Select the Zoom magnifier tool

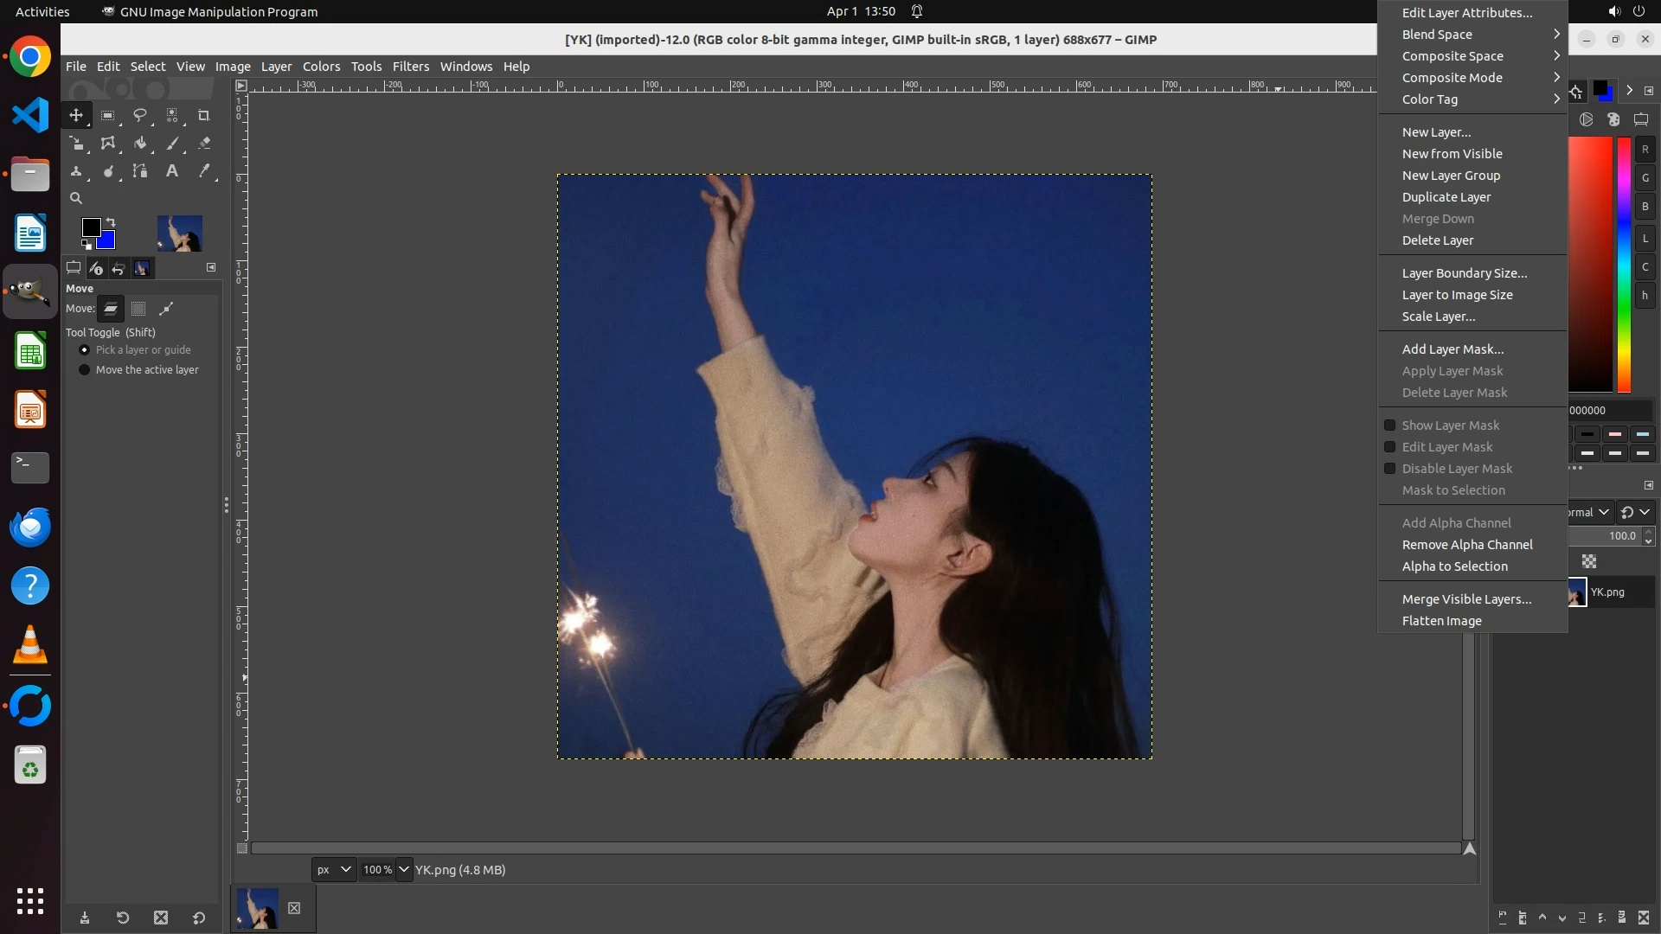[76, 198]
